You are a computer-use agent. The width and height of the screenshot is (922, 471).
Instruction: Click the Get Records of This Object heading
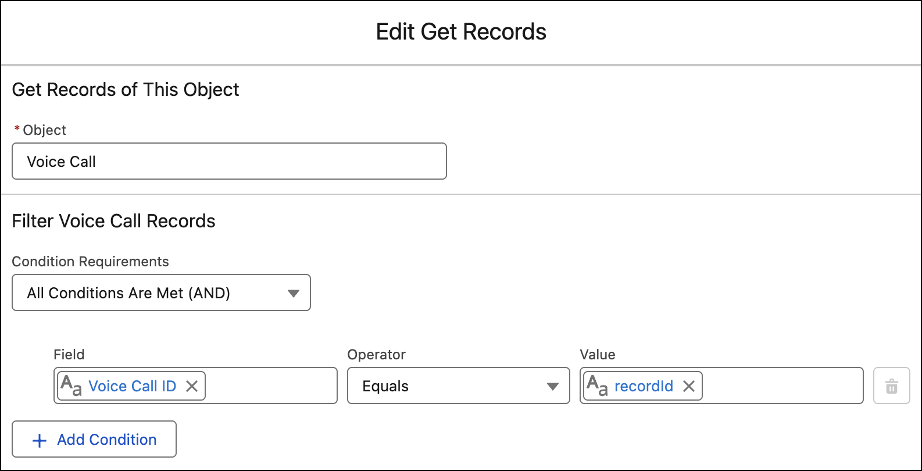[126, 90]
